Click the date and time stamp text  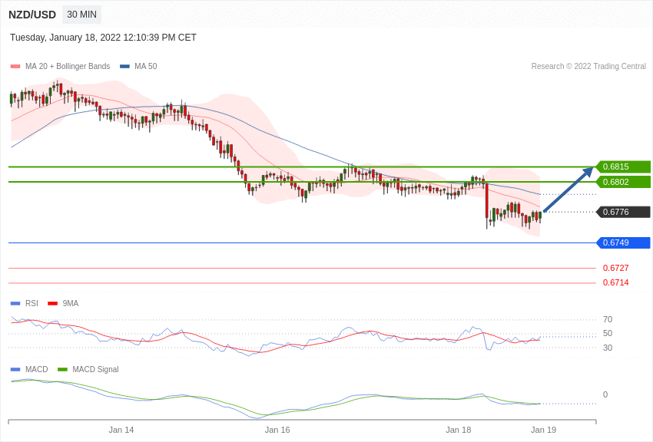coord(103,38)
